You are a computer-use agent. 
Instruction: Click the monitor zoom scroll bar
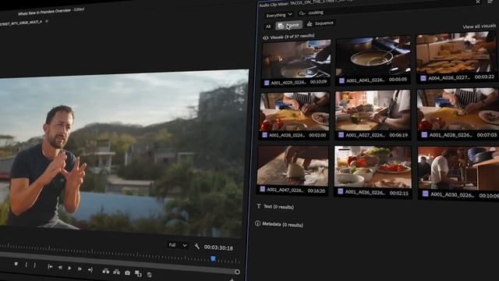coord(118,262)
